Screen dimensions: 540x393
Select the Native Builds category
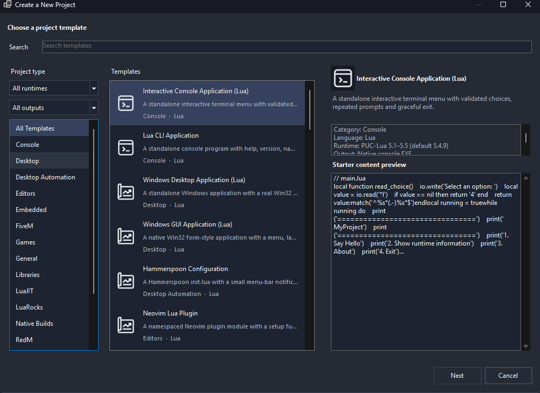pyautogui.click(x=49, y=324)
